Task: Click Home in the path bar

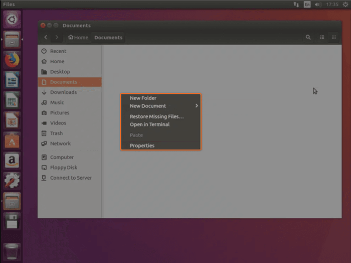Action: click(78, 38)
